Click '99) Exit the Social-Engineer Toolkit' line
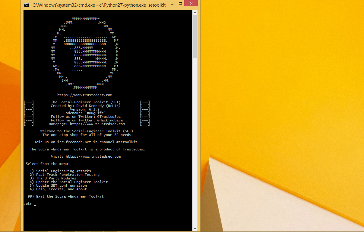The image size is (364, 232). pos(65,196)
